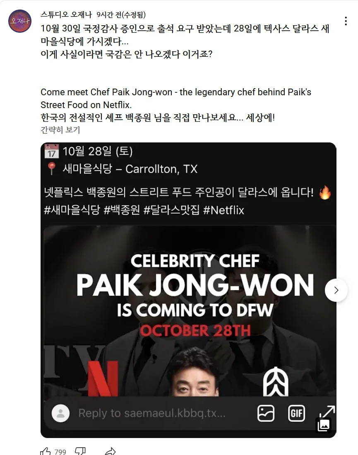Click the GIF icon in reply bar
Screen dimensions: 358x455
point(296,413)
